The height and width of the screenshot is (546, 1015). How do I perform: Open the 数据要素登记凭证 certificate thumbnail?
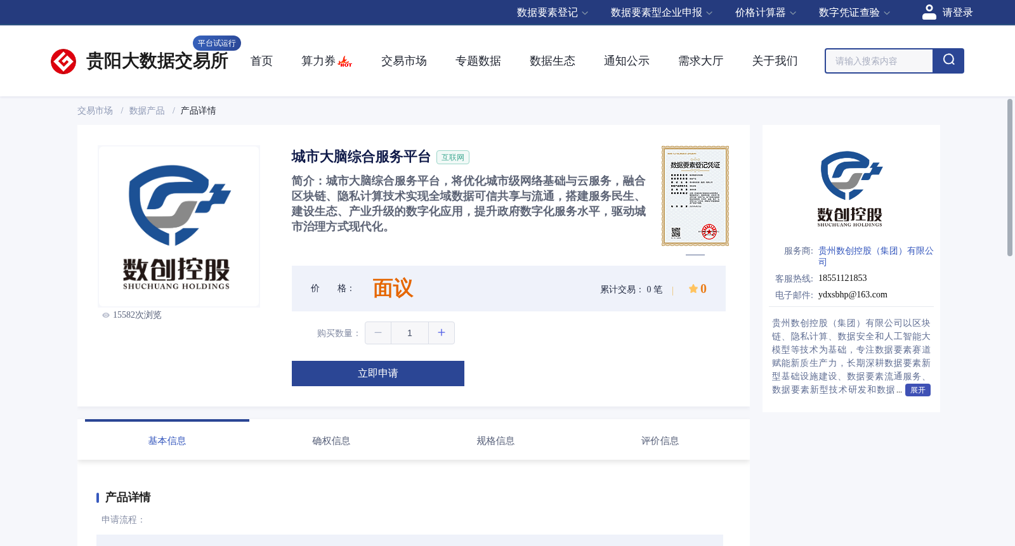pos(695,196)
